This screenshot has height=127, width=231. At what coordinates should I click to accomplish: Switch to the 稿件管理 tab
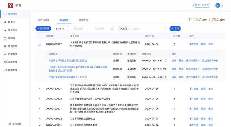coord(83,20)
